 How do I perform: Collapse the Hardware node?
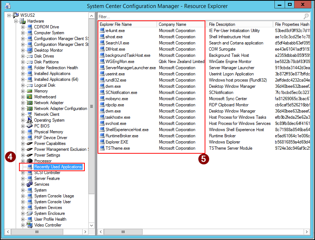tap(16, 21)
